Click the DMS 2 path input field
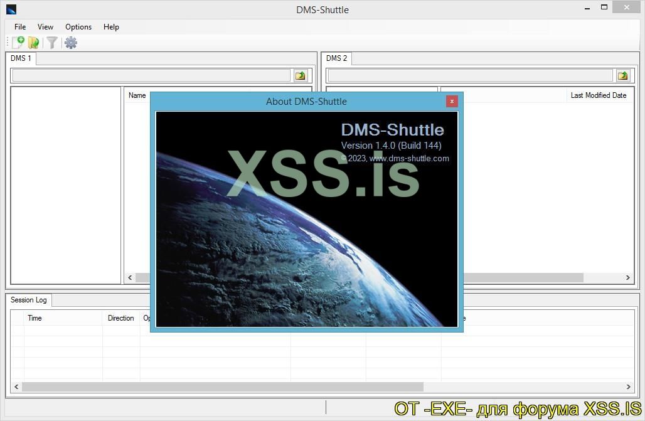This screenshot has width=645, height=421. coord(470,75)
